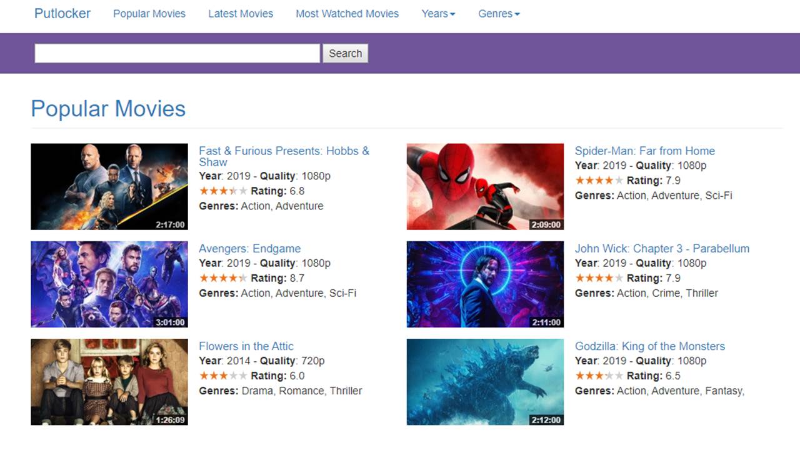Click Spider-Man: Far from Home title link
The image size is (800, 450).
point(644,151)
